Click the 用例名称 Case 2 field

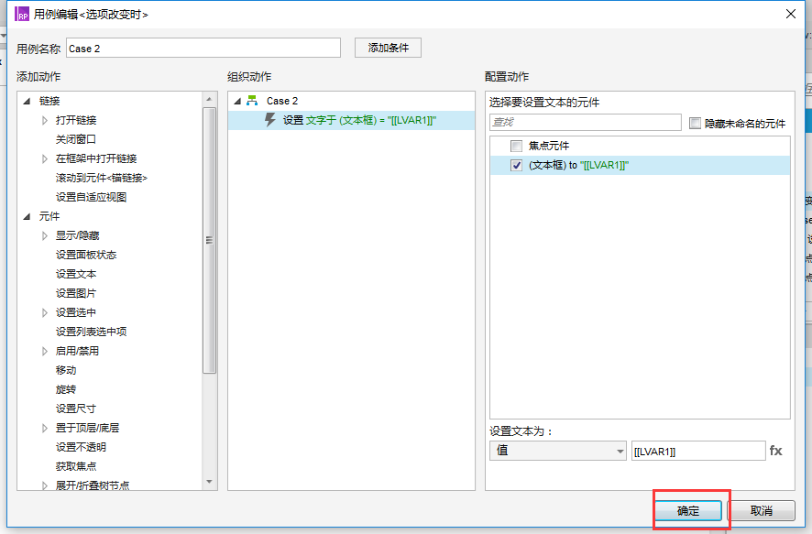[x=203, y=49]
